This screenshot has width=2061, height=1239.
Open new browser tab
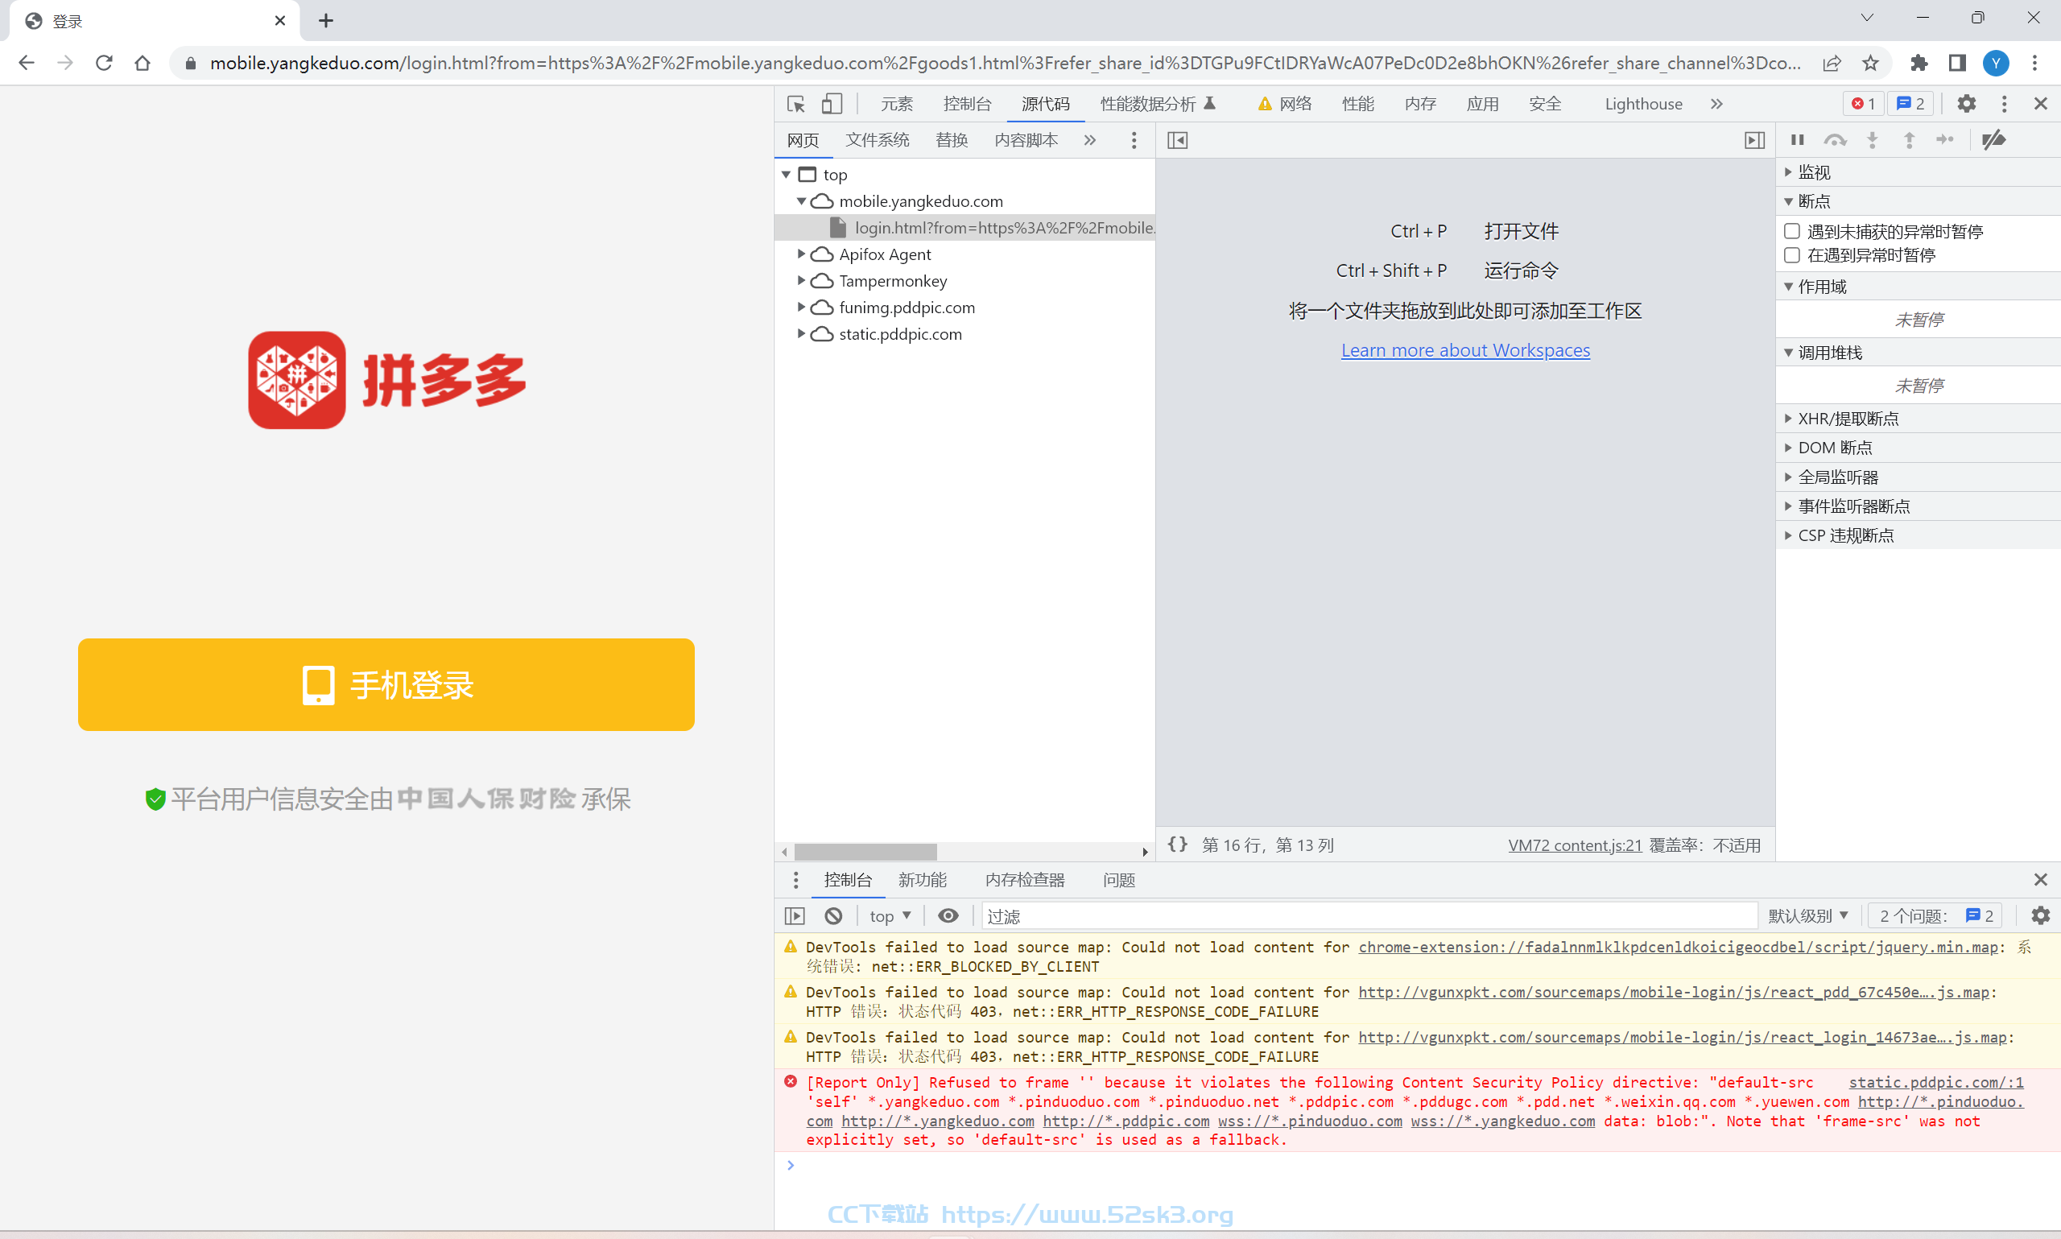325,21
